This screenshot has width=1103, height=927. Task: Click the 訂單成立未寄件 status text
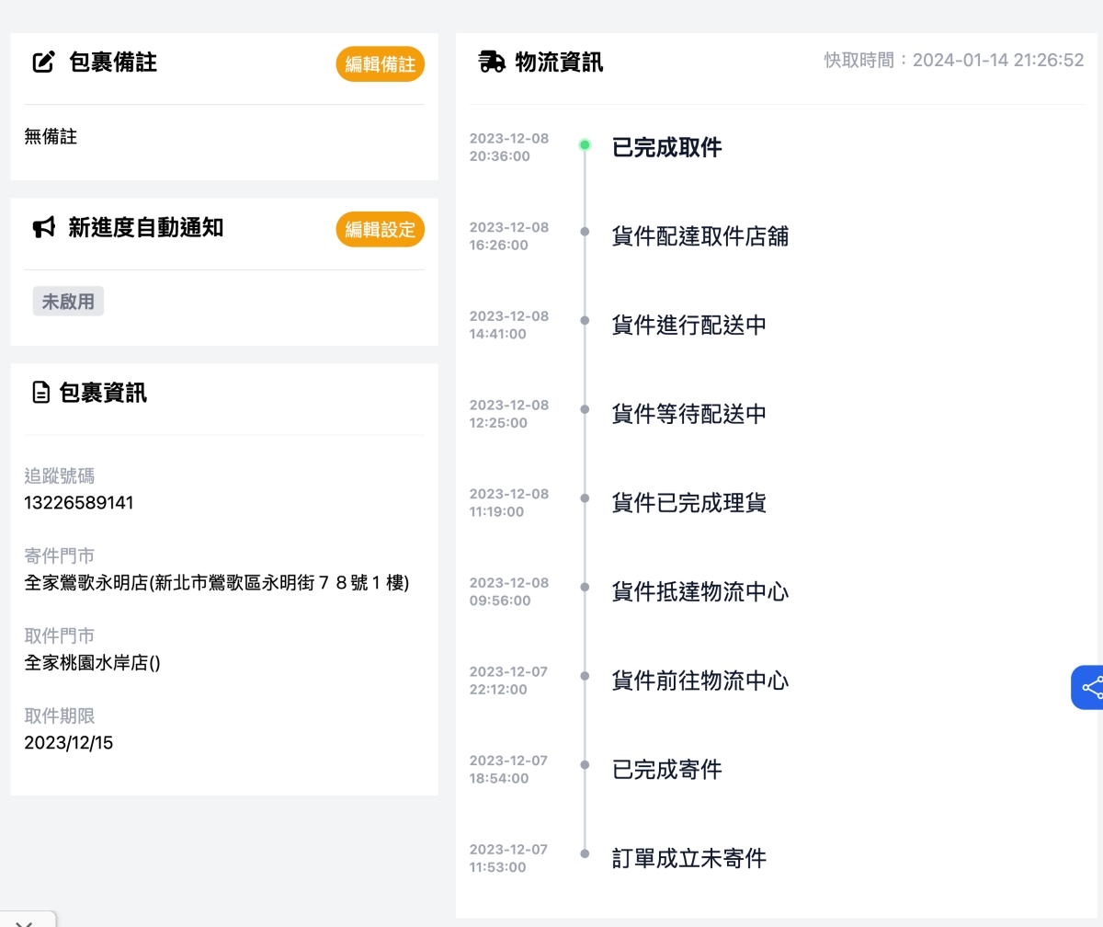tap(689, 859)
